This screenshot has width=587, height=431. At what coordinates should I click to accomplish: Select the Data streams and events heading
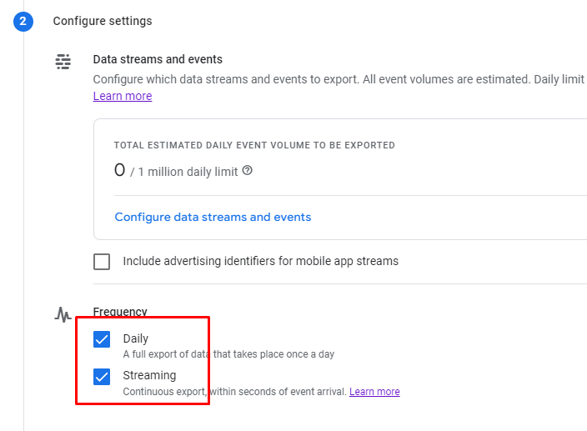click(x=158, y=59)
